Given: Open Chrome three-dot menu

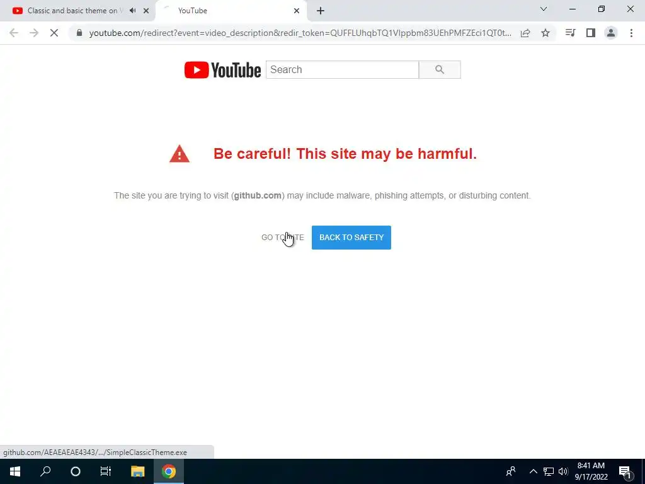Looking at the screenshot, I should point(631,33).
